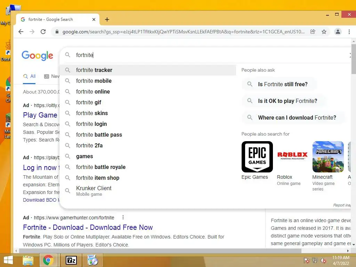Click the vertical scrollbar down arrow

click(354, 245)
